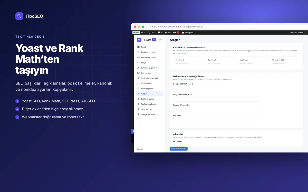Open the Belgeler link in sidebar
Viewport: 308px width, 192px height.
(x=140, y=149)
